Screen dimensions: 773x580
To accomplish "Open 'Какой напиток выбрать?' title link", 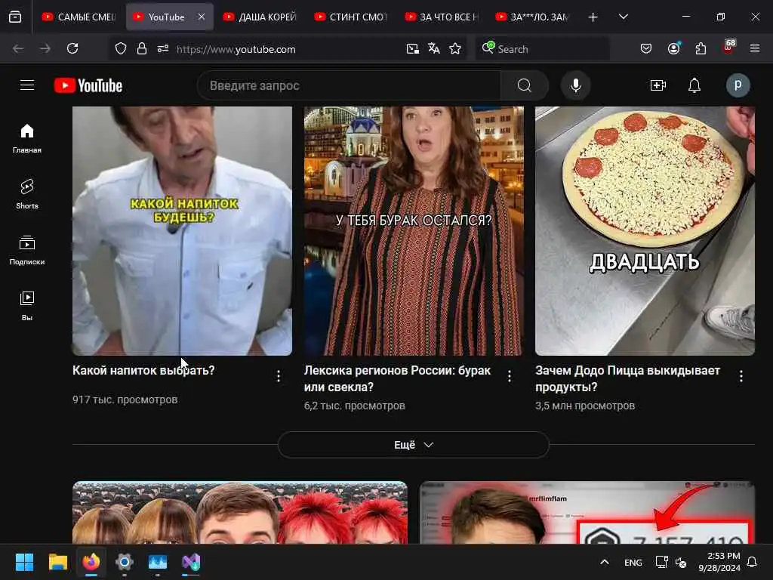I will click(143, 370).
